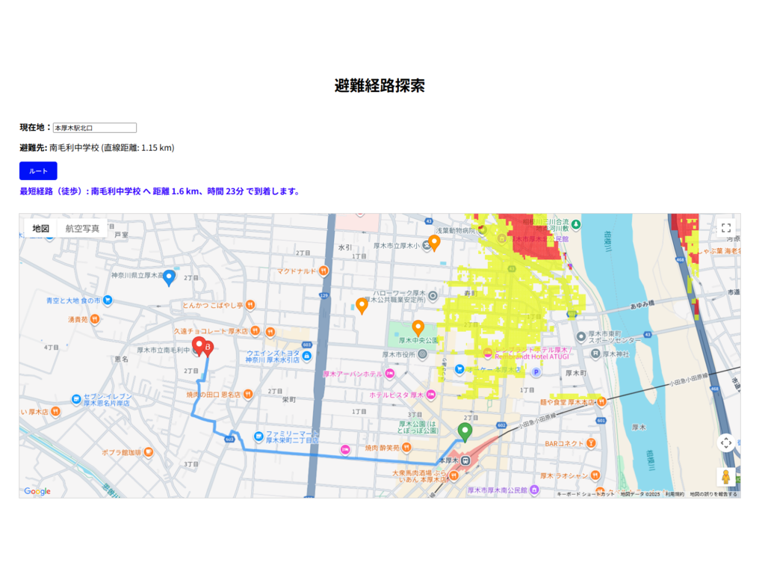The image size is (765, 574).
Task: Click the 現在地 text input field
Action: [94, 128]
